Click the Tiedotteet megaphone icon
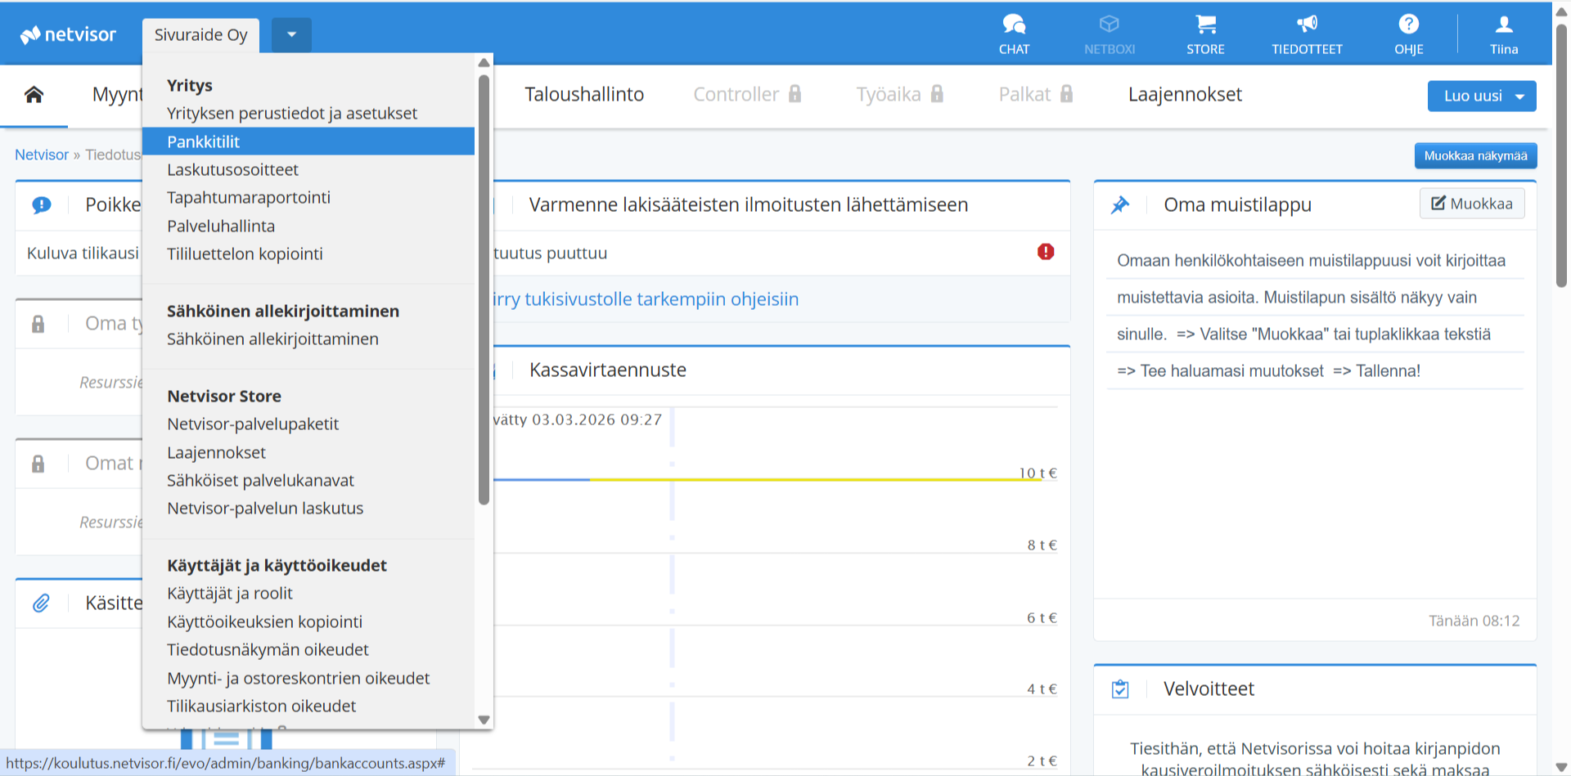The image size is (1571, 776). 1307,25
